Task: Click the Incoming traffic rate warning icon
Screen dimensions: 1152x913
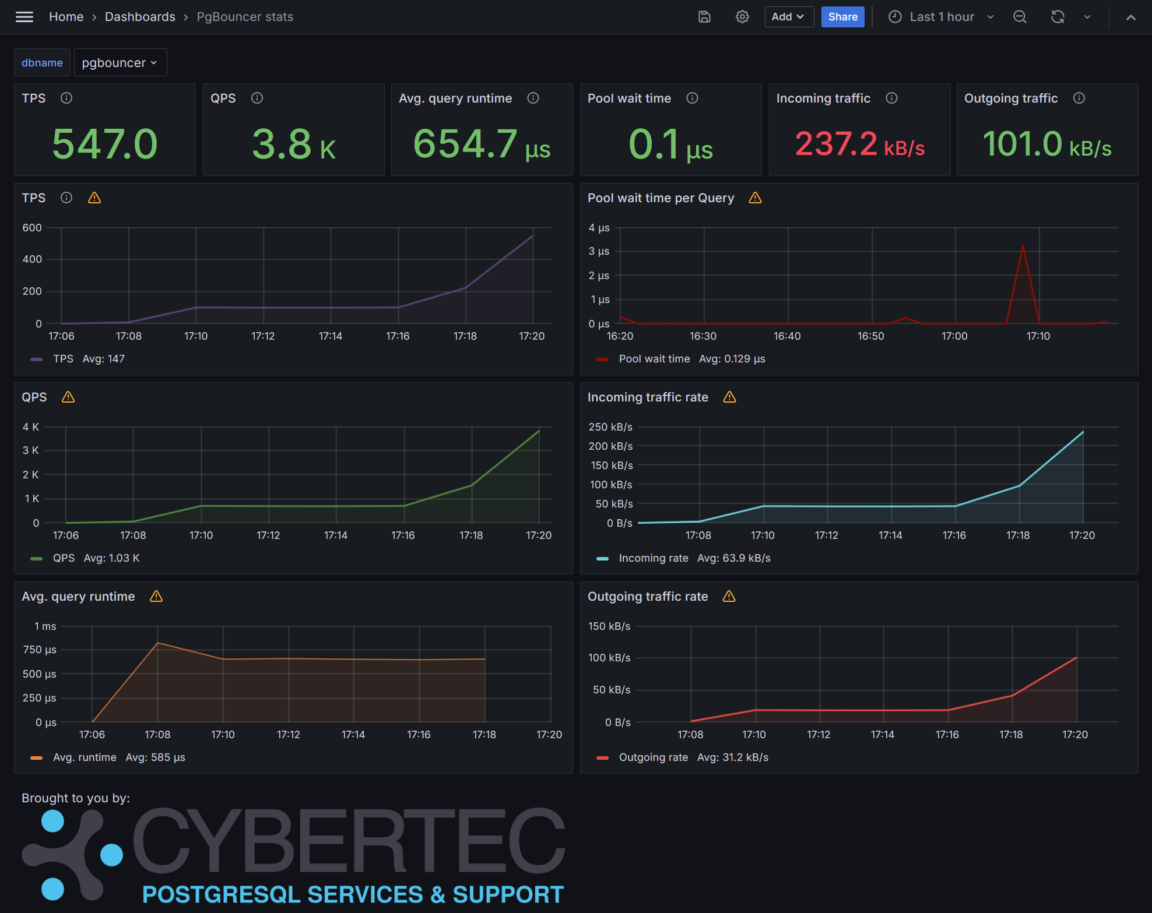Action: (729, 397)
